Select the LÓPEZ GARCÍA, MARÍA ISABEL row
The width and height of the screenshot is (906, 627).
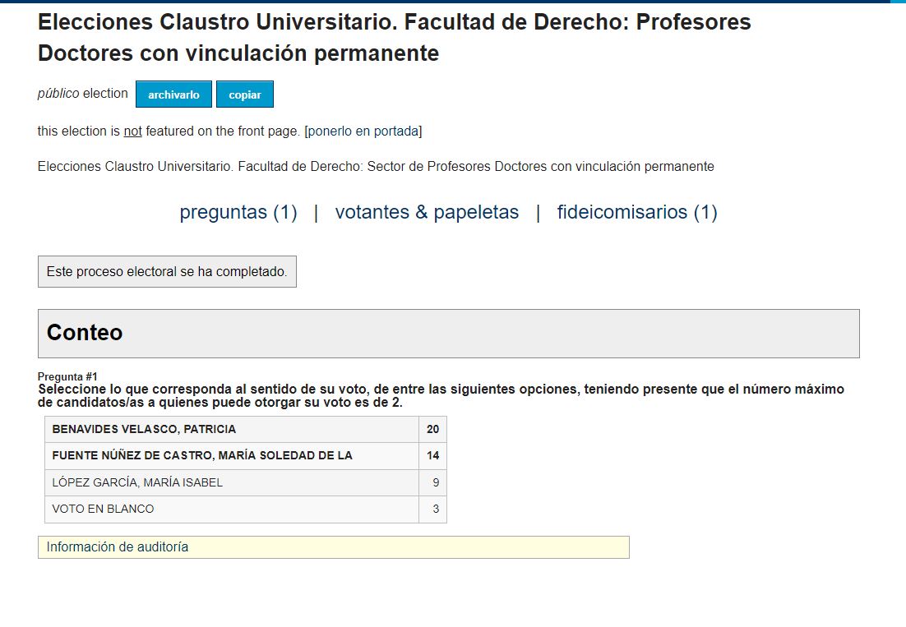246,482
